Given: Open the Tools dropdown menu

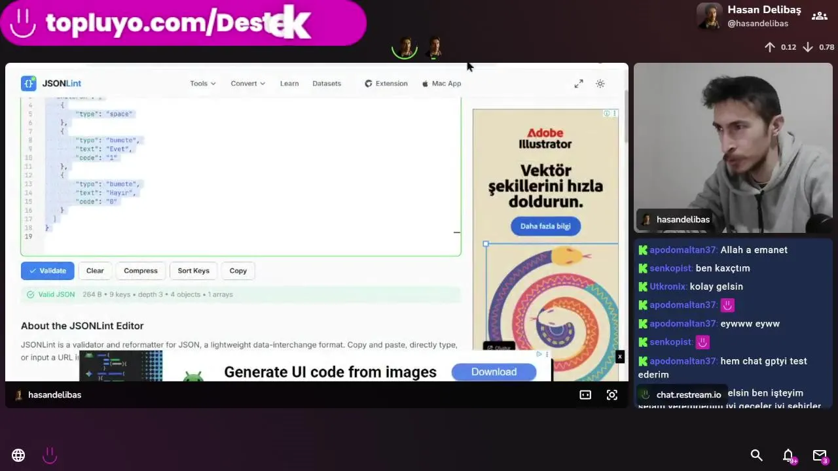Looking at the screenshot, I should 203,84.
